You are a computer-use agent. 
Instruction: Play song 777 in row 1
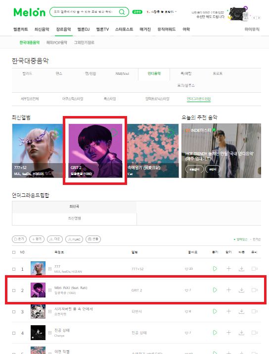pos(215,269)
